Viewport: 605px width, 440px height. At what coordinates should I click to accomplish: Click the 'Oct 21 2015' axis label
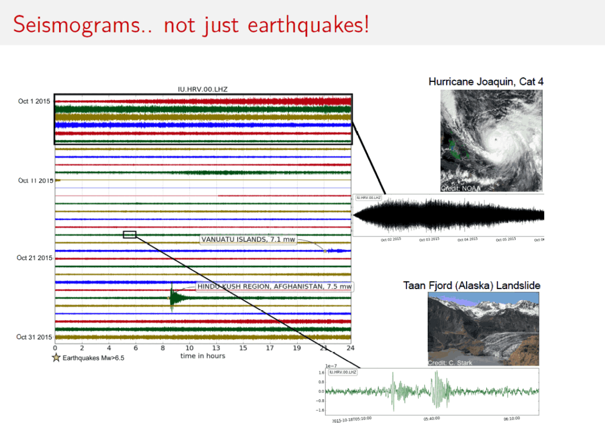(34, 258)
